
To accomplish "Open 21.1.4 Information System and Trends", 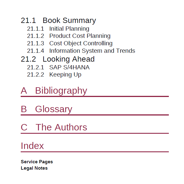I will 81,51.
